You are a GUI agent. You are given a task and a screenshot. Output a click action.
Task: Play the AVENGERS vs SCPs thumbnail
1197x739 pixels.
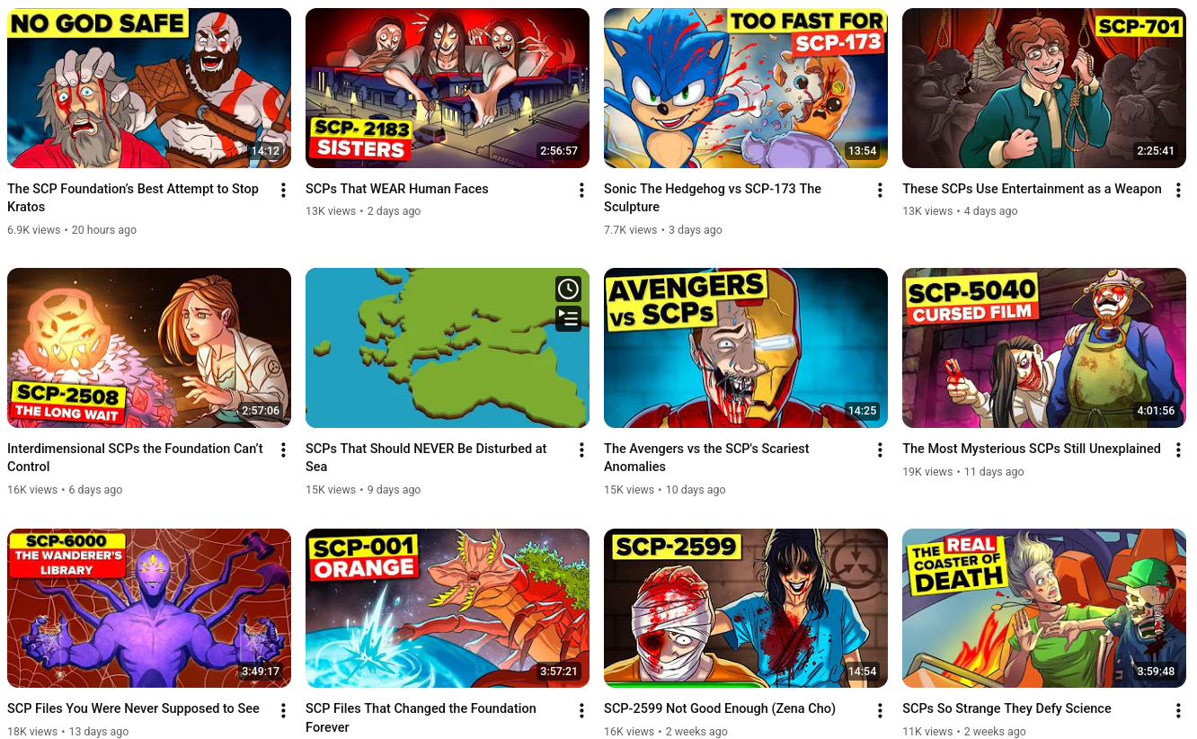click(x=746, y=348)
